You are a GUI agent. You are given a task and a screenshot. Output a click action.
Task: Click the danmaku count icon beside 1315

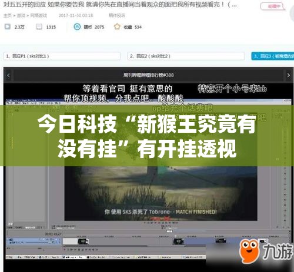point(39,26)
